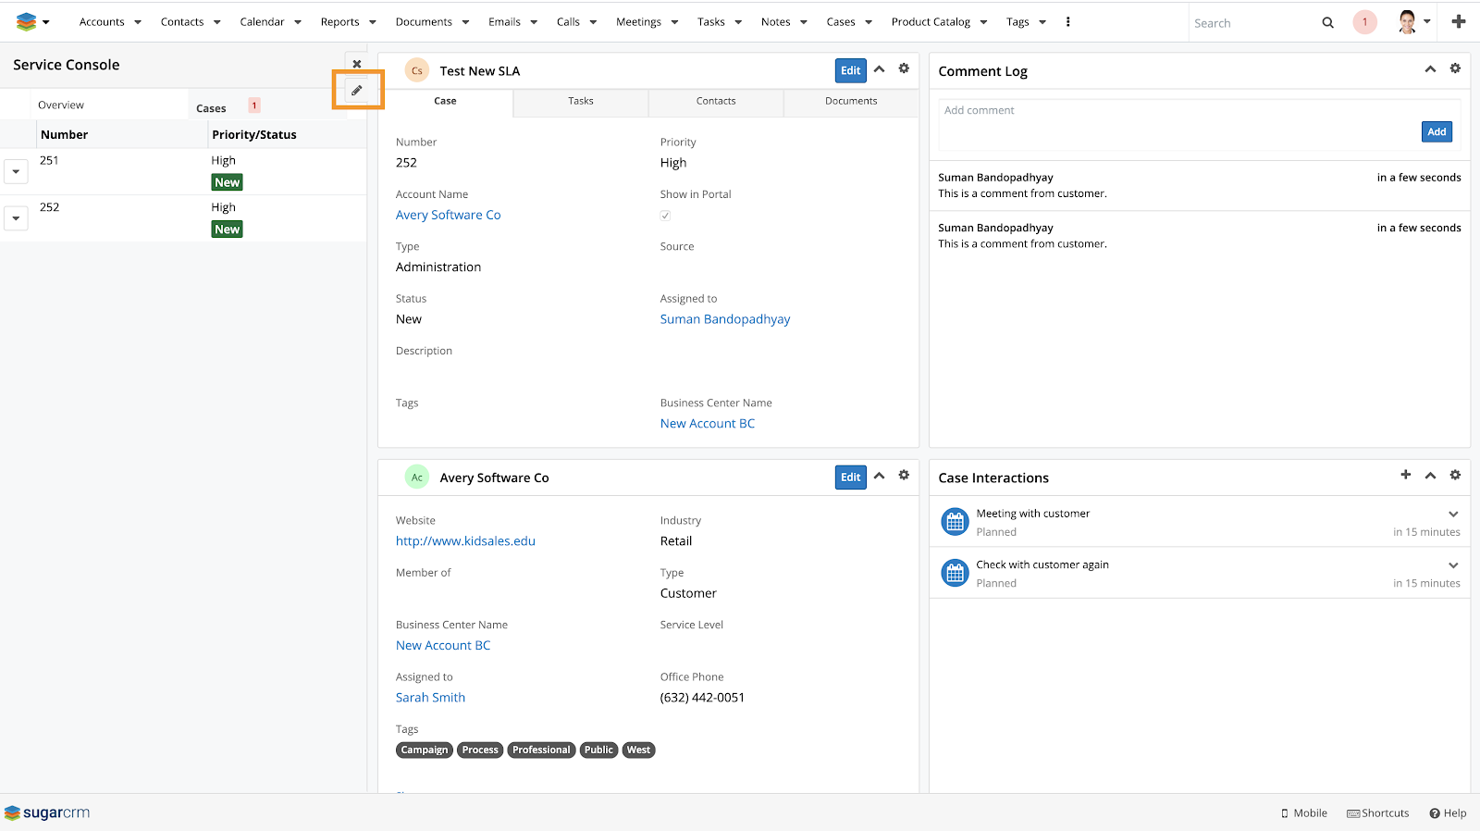1480x831 pixels.
Task: Click the pencil edit icon in Service Console
Action: click(x=357, y=91)
